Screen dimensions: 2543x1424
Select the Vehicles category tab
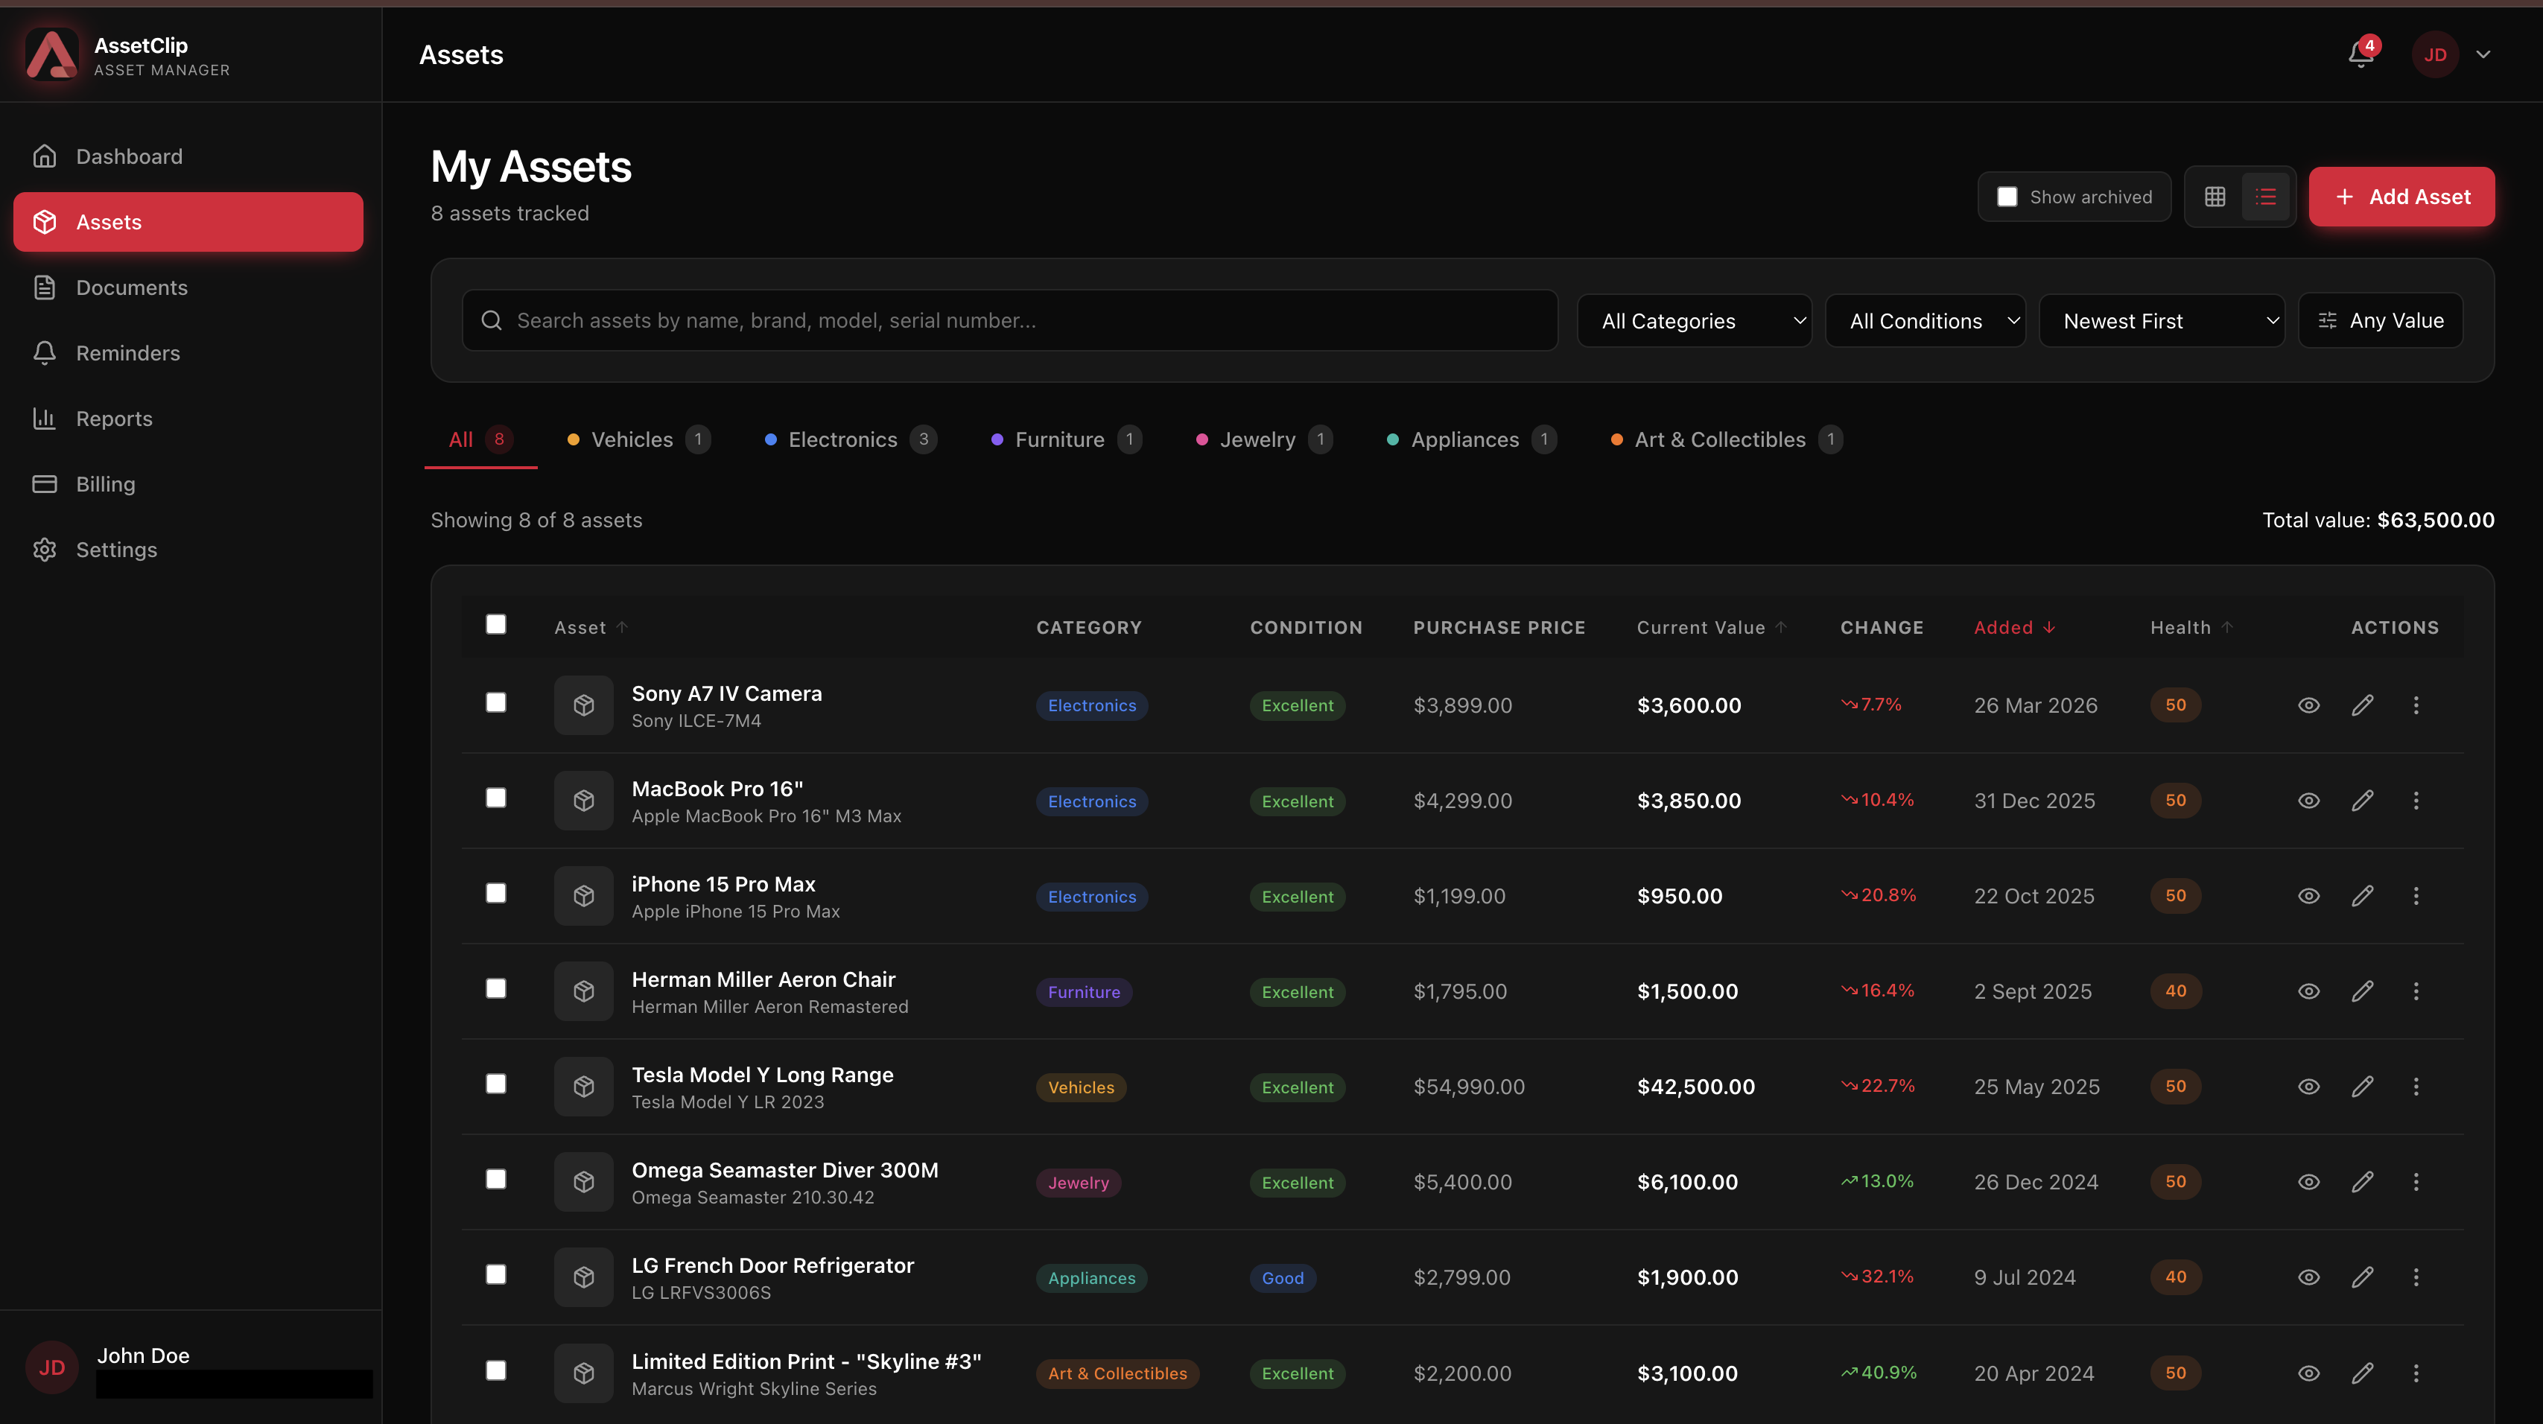click(x=638, y=439)
